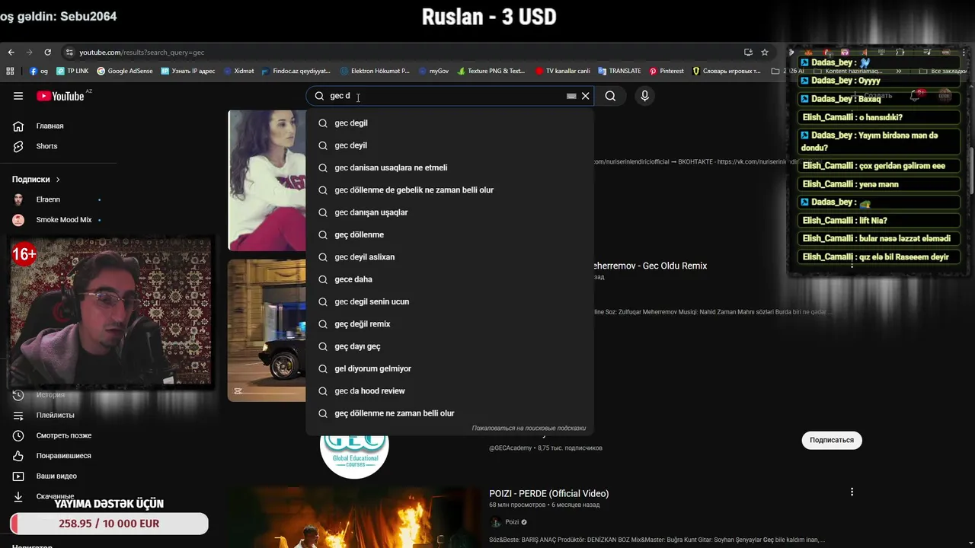975x548 pixels.
Task: Select suggestion "geç dayı geç"
Action: [x=449, y=346]
